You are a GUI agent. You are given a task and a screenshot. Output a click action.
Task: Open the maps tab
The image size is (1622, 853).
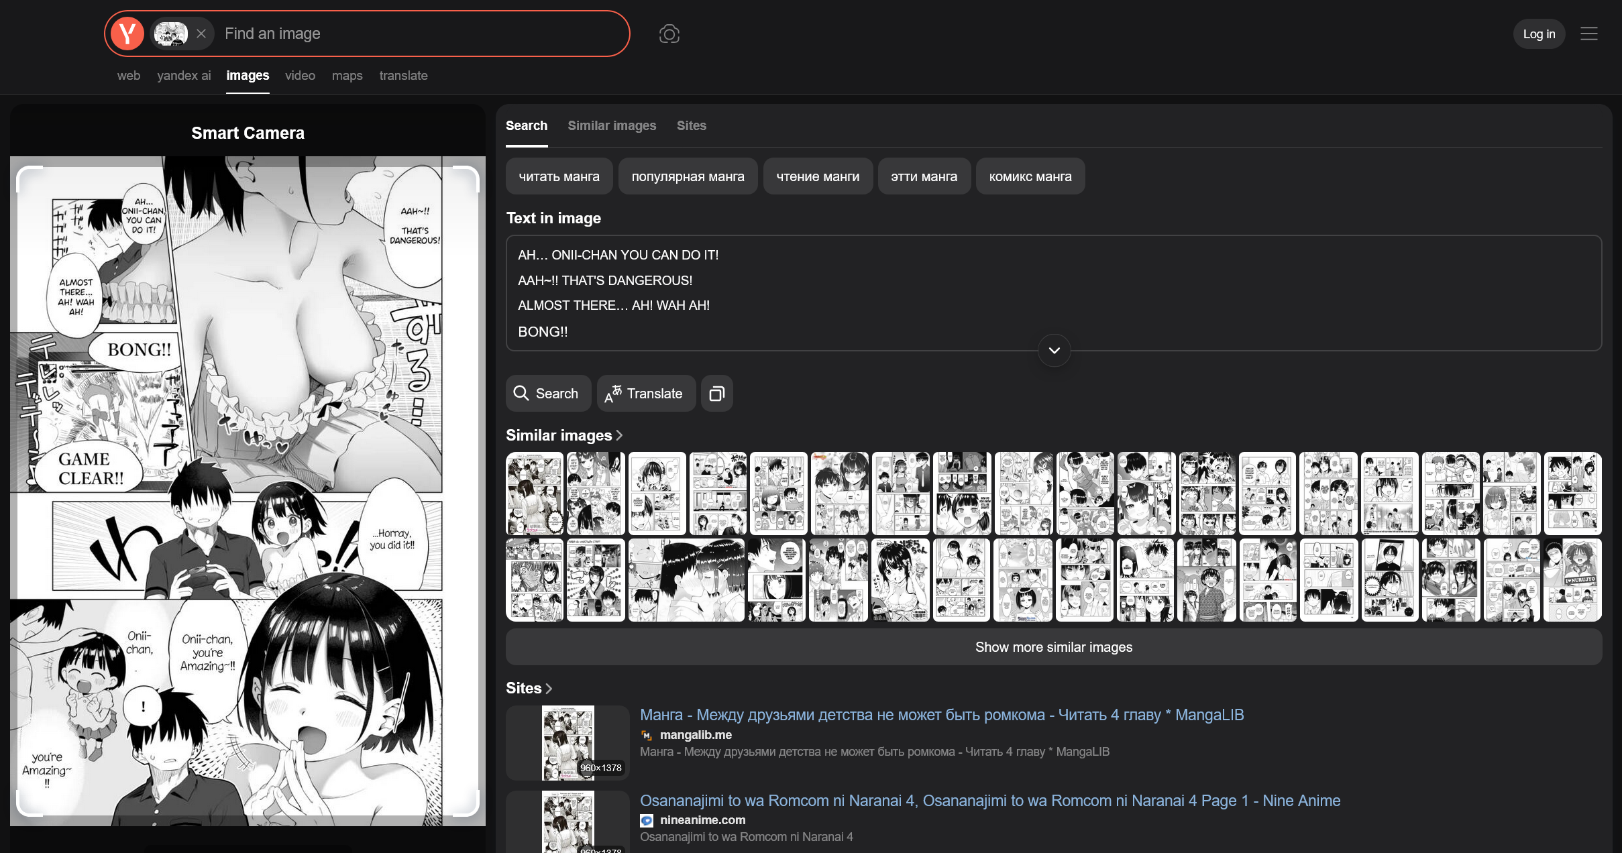coord(347,75)
